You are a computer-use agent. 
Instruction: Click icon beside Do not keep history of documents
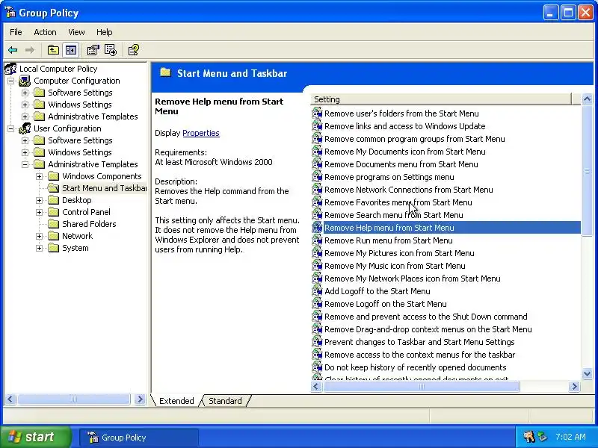coord(317,367)
